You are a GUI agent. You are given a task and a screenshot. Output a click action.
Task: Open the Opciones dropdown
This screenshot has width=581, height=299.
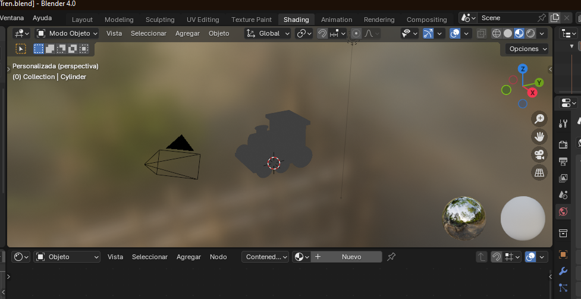click(526, 49)
